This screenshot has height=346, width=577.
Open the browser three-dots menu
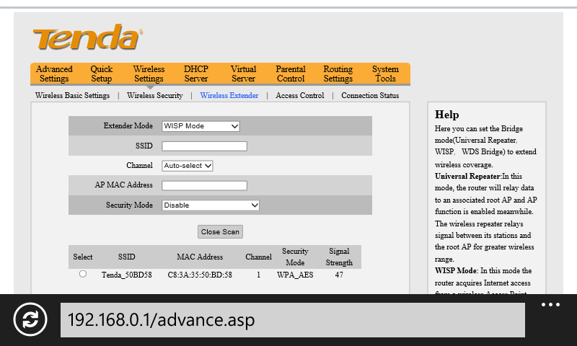[550, 304]
